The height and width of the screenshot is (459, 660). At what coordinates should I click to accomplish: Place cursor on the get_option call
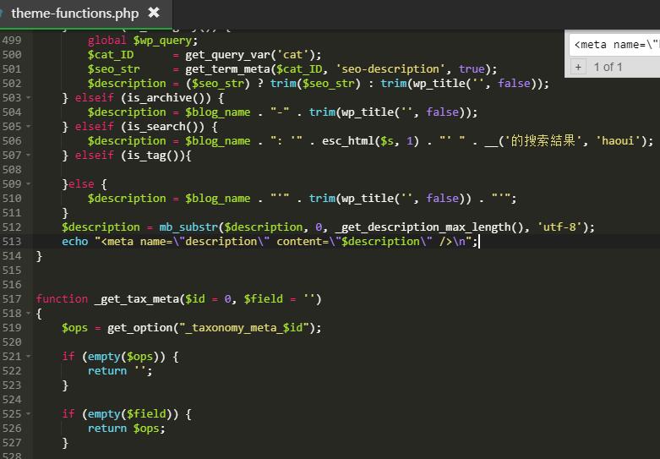[x=140, y=328]
